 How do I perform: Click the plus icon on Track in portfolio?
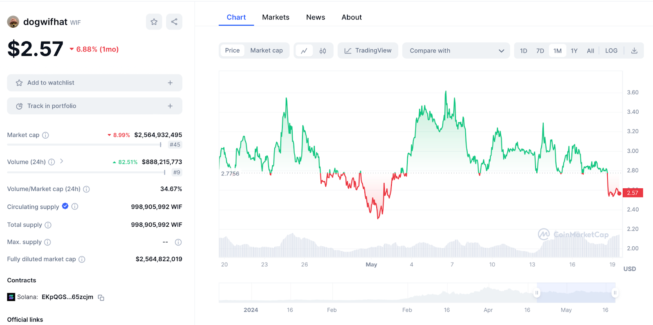click(170, 106)
